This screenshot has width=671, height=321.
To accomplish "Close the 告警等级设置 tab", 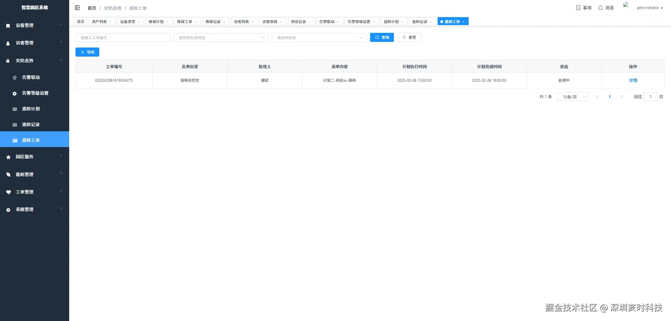I will click(x=374, y=22).
